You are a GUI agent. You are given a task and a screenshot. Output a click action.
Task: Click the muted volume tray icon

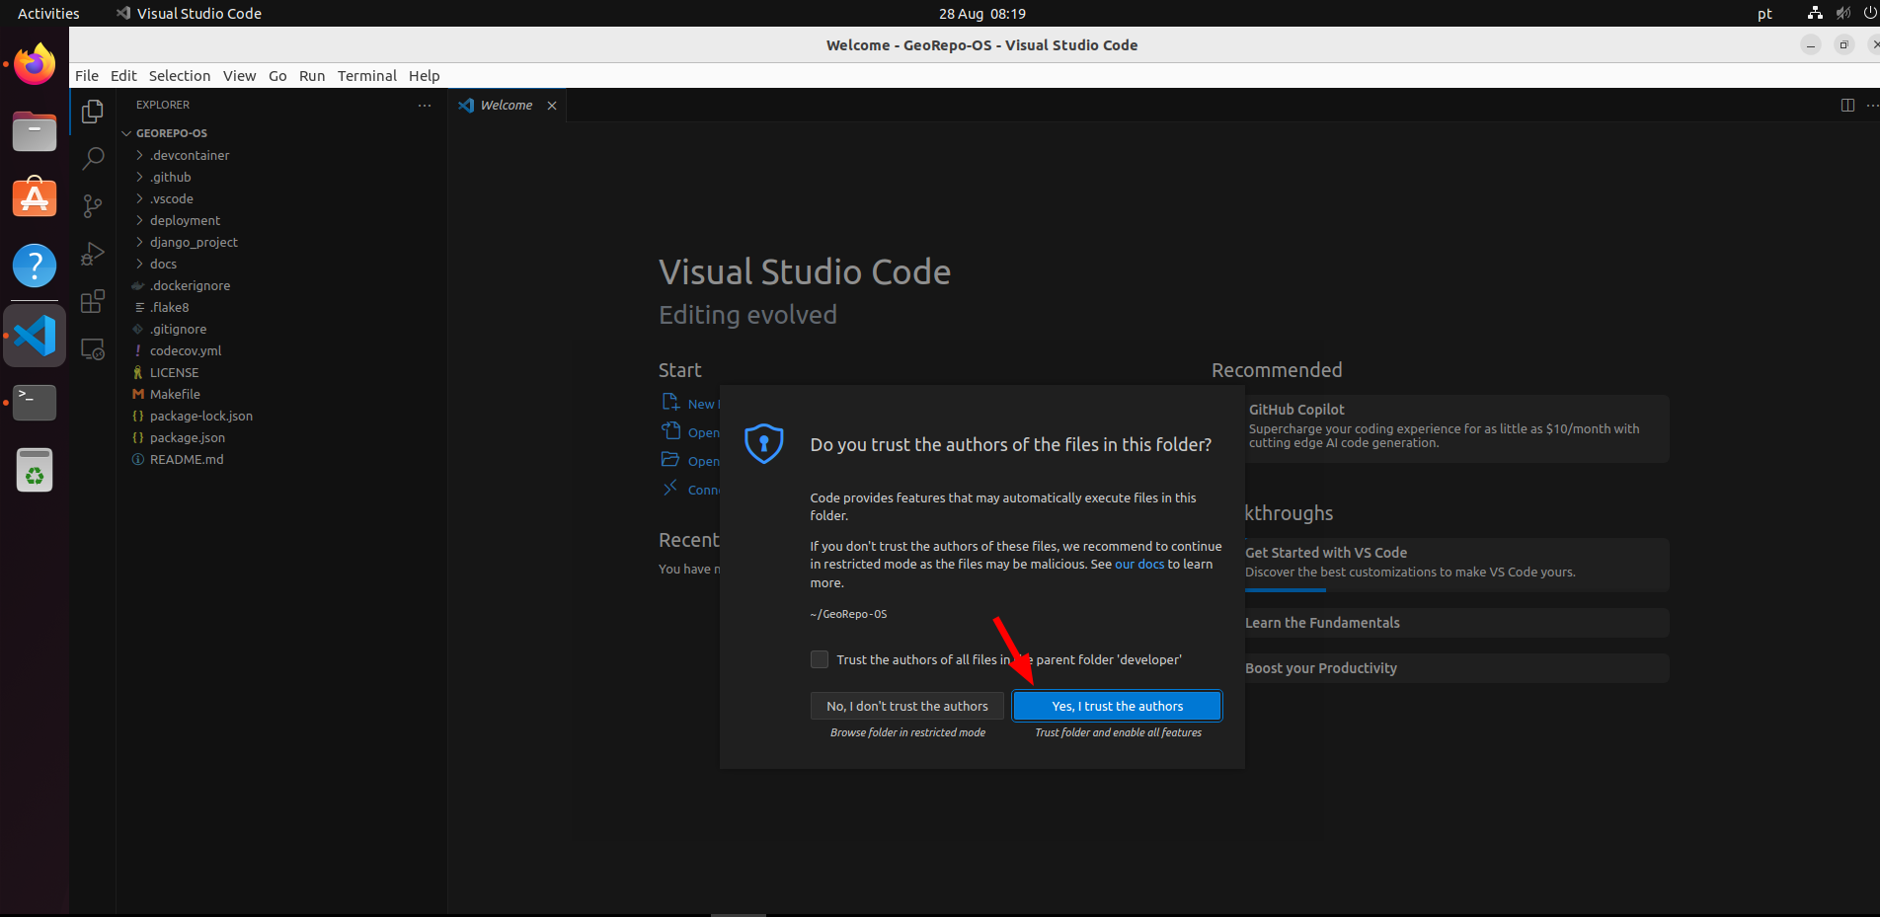point(1842,13)
